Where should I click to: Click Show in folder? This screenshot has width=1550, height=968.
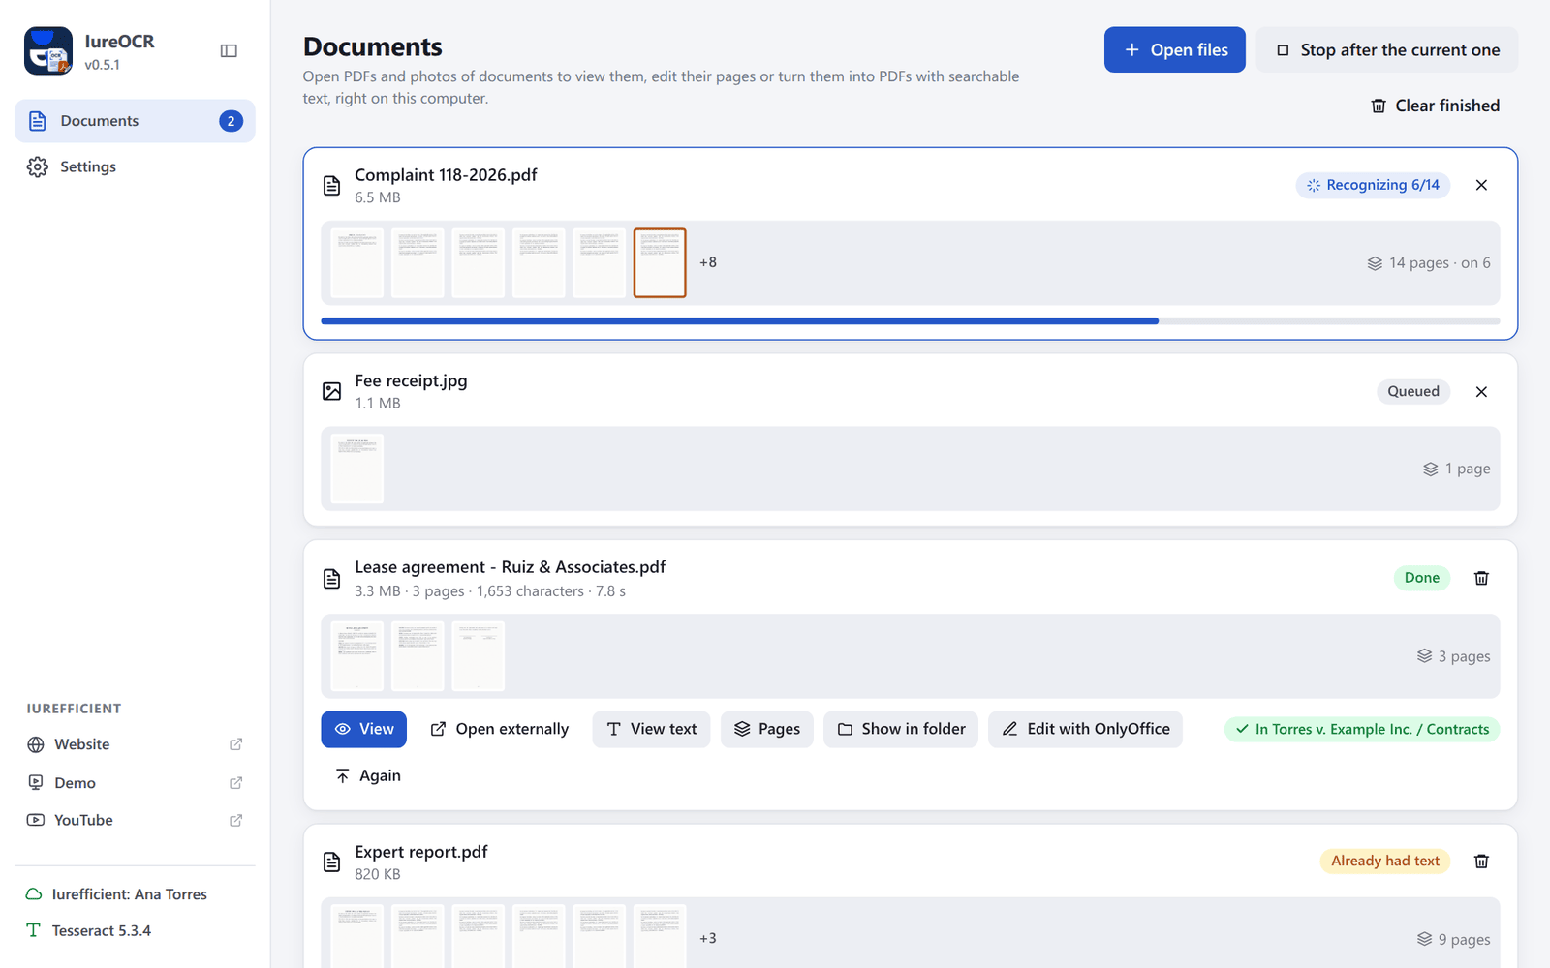[901, 729]
